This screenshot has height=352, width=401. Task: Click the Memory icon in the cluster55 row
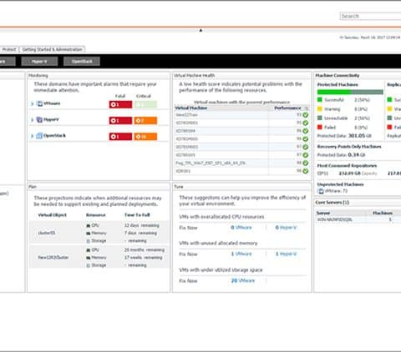pos(89,234)
